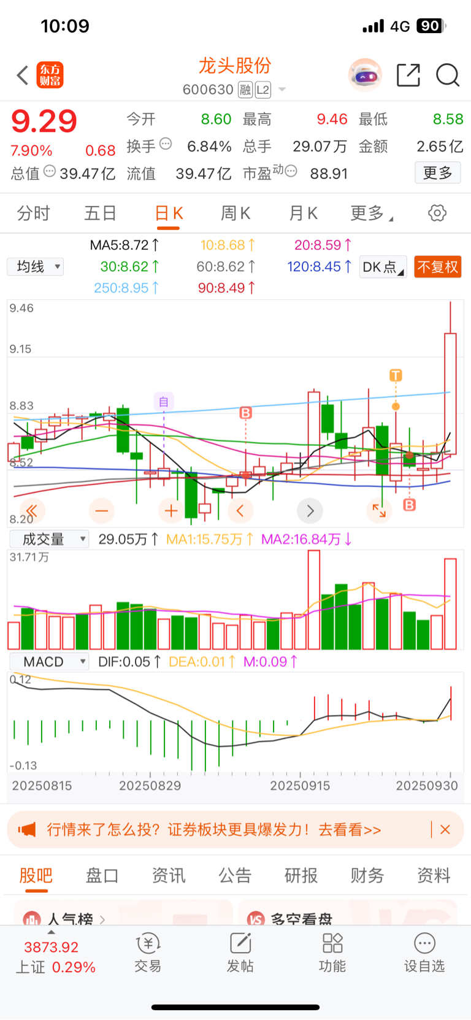471x1020 pixels.
Task: Switch to 分时 tab
Action: tap(34, 213)
